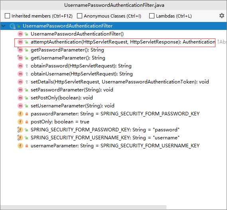This screenshot has height=210, width=227.
Task: Click the UsernamePasswordAuthenticationFilter.java title text
Action: (114, 5)
